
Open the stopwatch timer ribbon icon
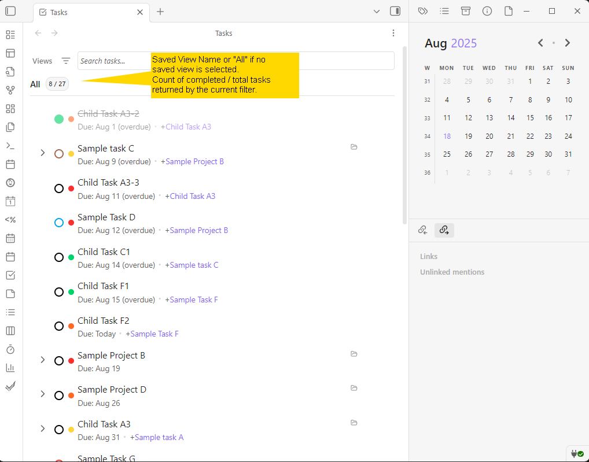[x=10, y=349]
